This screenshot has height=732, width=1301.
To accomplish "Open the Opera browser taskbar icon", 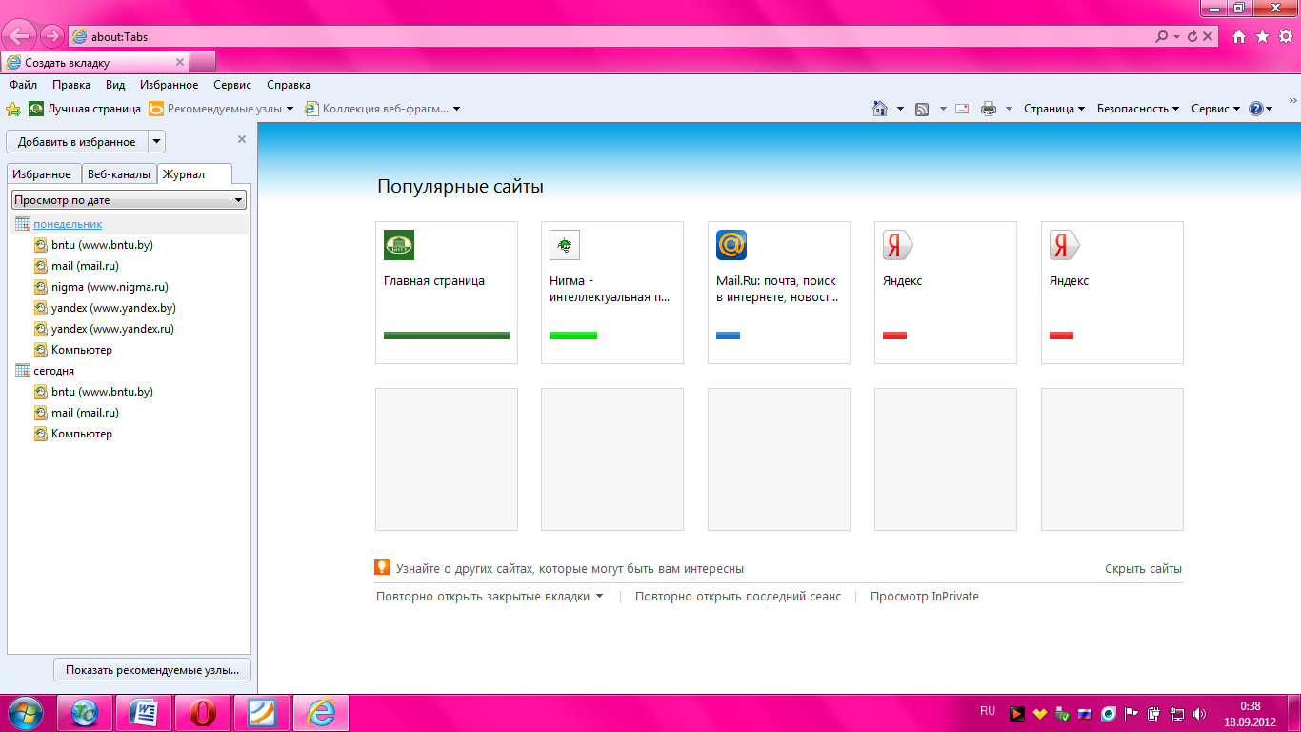I will coord(202,712).
